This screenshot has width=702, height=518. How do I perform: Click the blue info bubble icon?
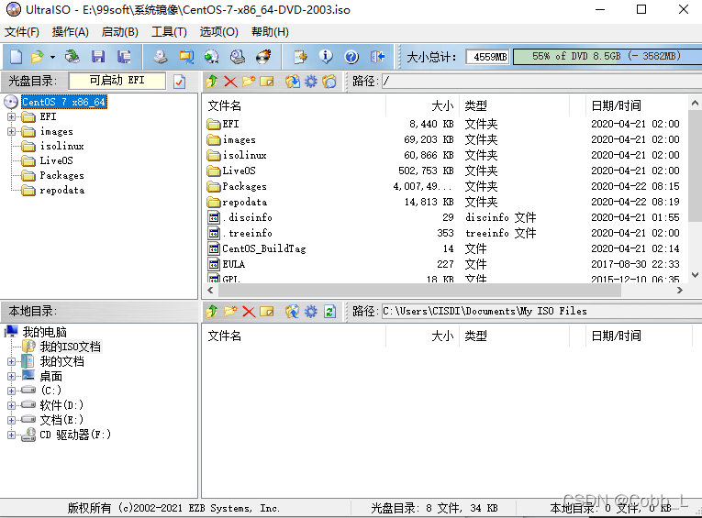pos(326,57)
